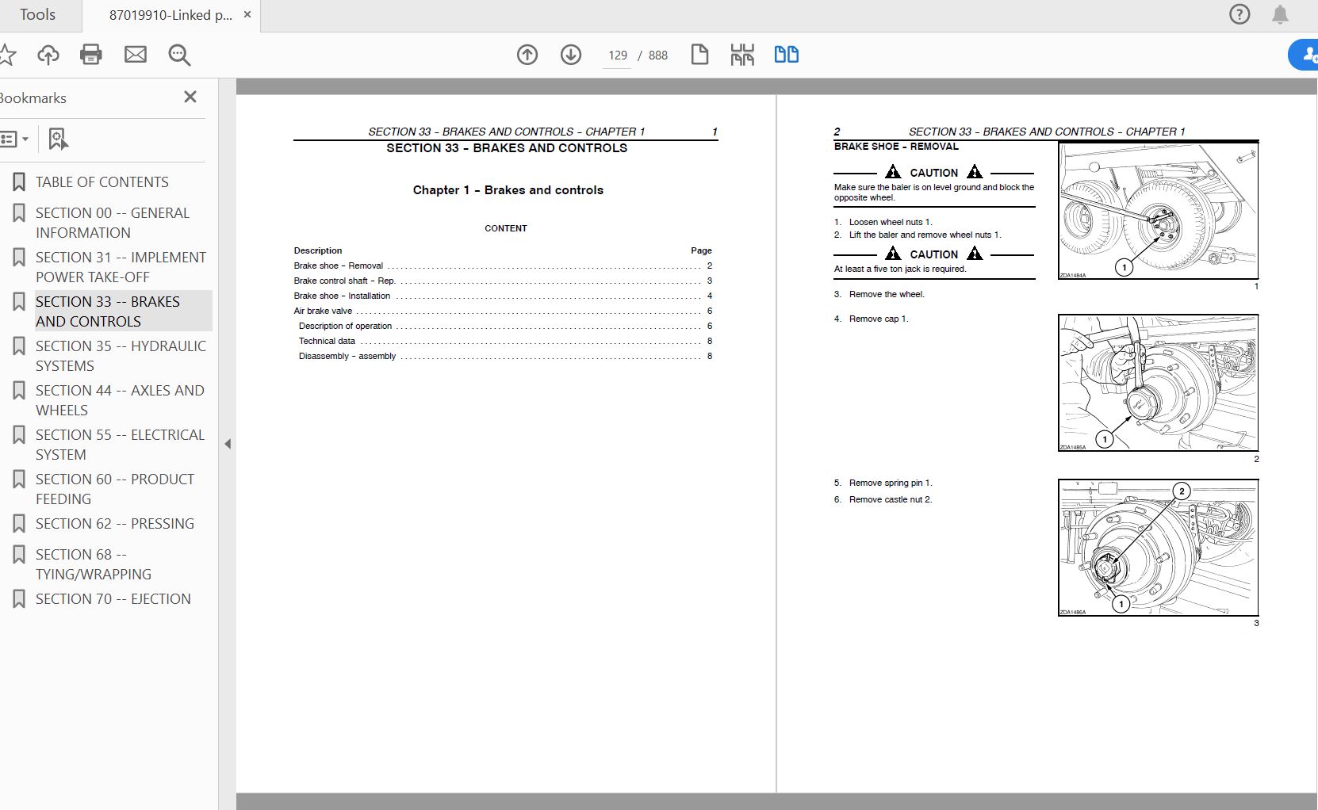Click bookmark icon beside SECTION 68
This screenshot has height=810, width=1318.
[19, 555]
